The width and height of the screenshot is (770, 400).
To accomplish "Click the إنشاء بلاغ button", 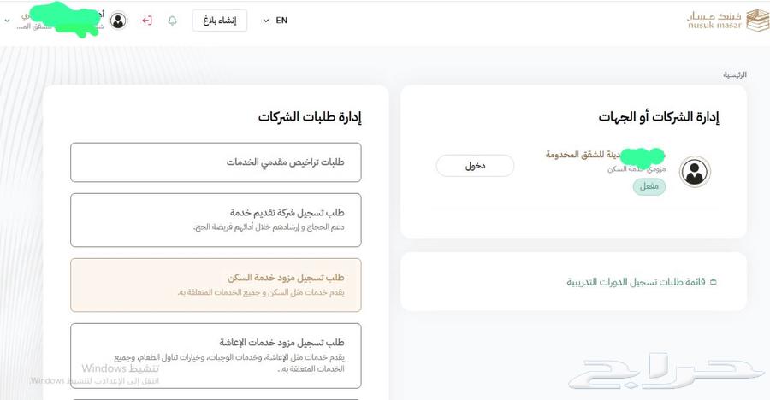I will 220,21.
